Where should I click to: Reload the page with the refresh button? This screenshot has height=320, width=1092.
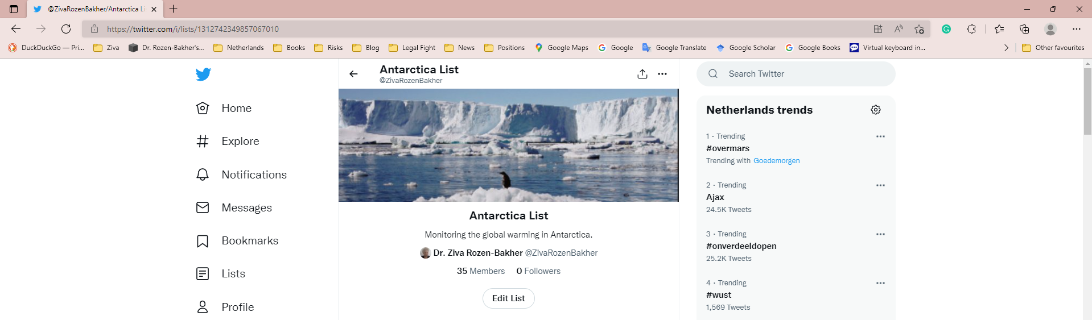[x=66, y=29]
